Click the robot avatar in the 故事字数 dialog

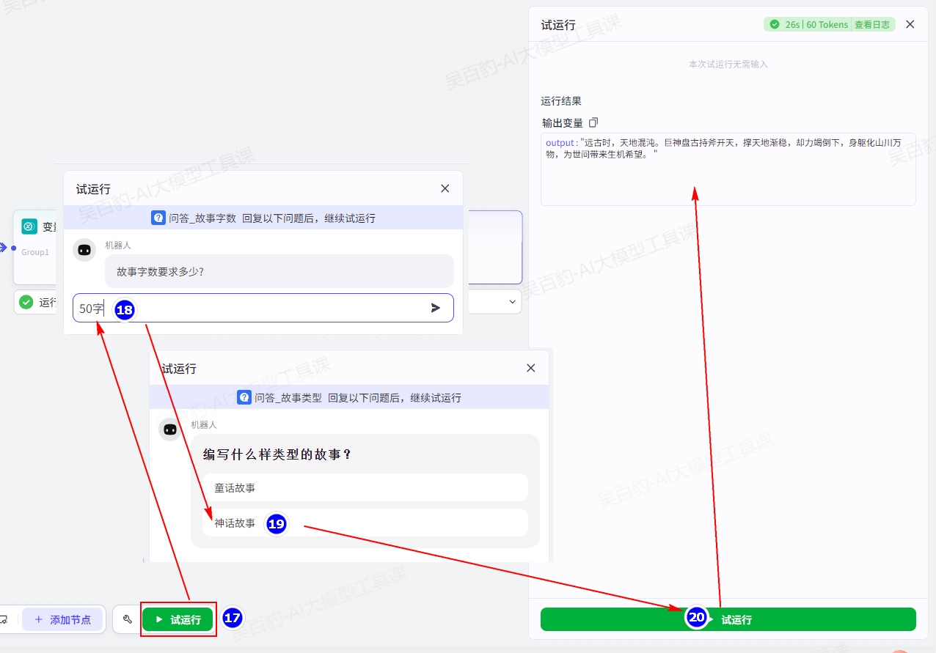84,250
